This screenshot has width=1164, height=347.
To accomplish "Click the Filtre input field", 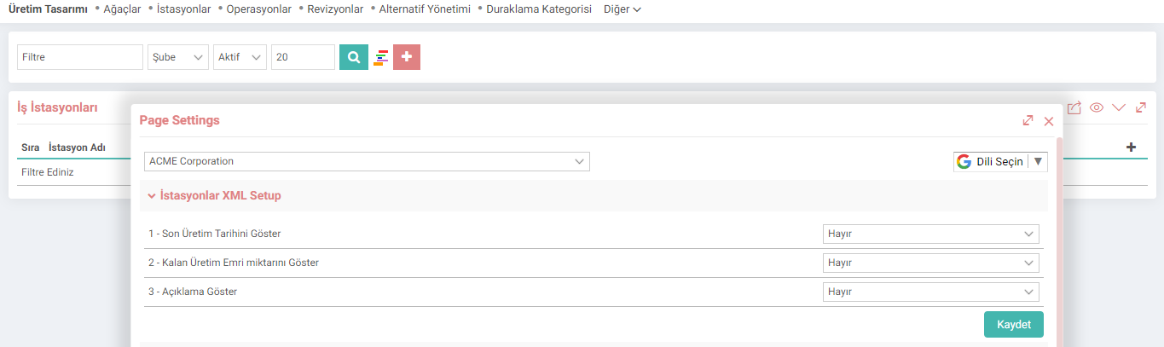I will click(x=80, y=57).
